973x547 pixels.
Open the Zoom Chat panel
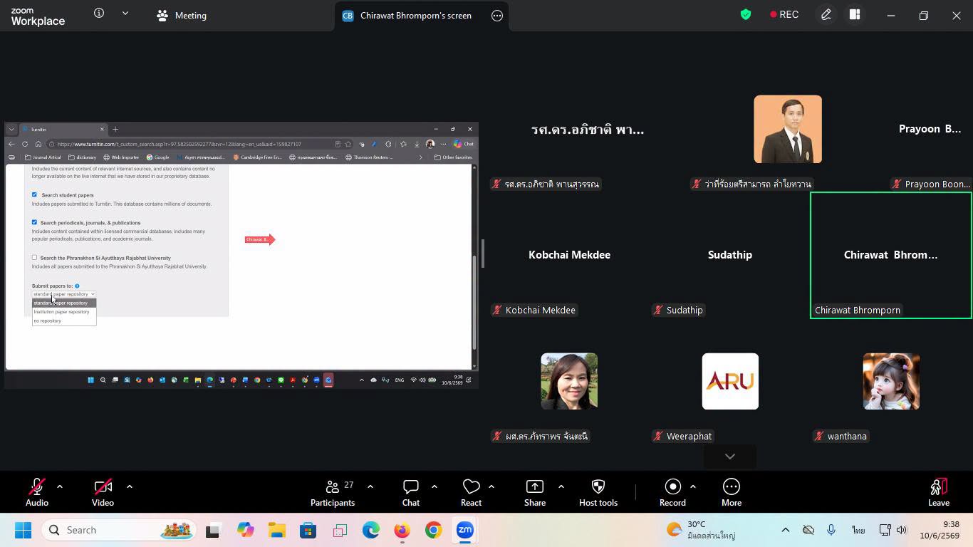411,492
